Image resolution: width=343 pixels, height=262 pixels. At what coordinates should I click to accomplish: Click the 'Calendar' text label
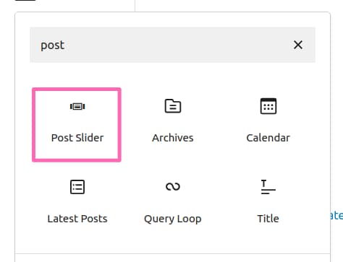pyautogui.click(x=268, y=138)
